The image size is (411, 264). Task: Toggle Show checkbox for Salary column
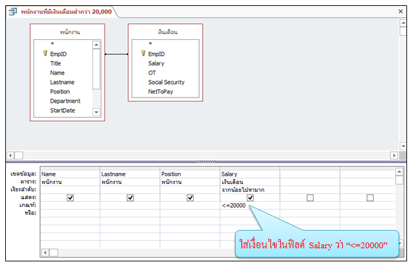(x=250, y=198)
